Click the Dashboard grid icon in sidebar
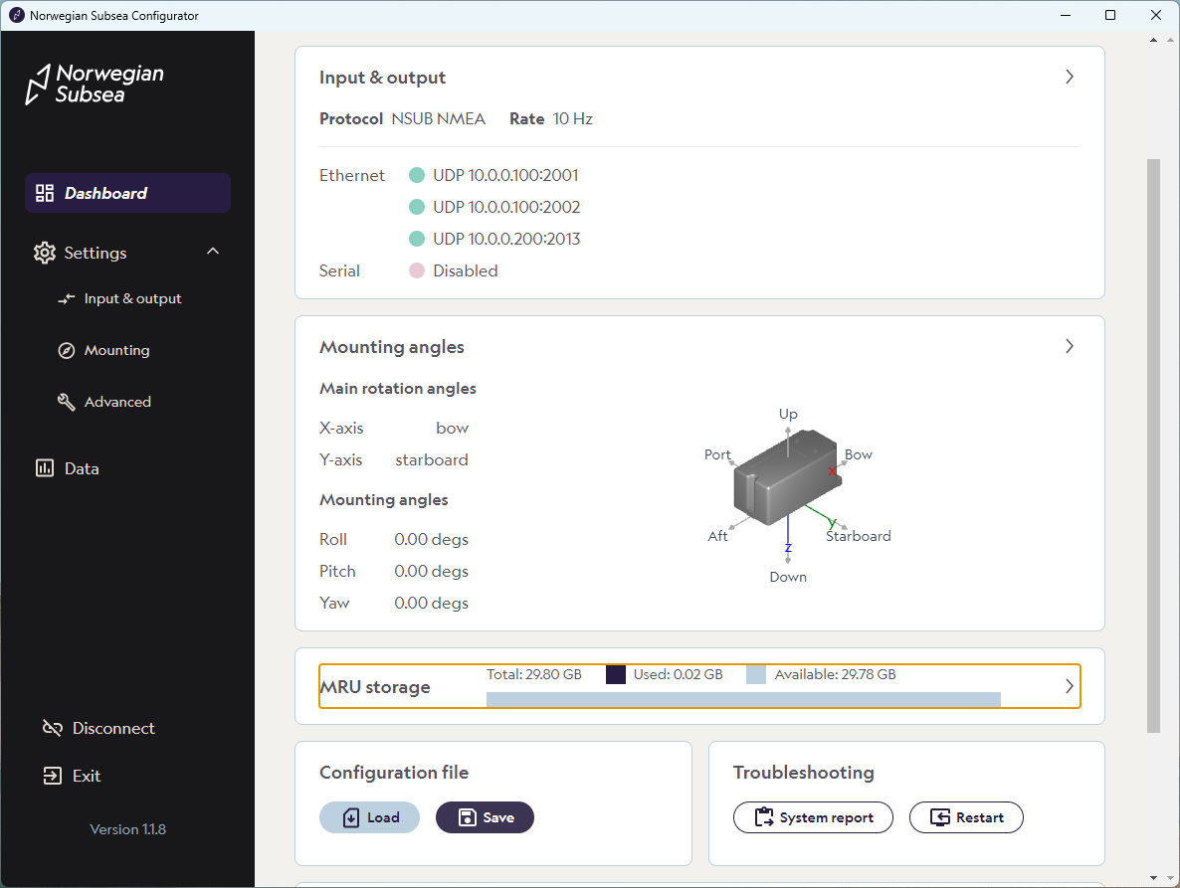The image size is (1180, 888). 45,193
